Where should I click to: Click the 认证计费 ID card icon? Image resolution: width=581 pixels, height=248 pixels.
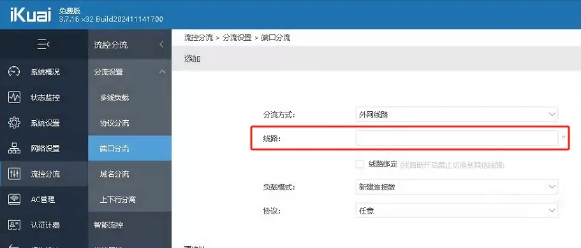tap(14, 224)
